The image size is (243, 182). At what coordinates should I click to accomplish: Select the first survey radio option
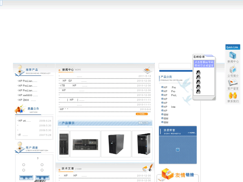(23, 165)
